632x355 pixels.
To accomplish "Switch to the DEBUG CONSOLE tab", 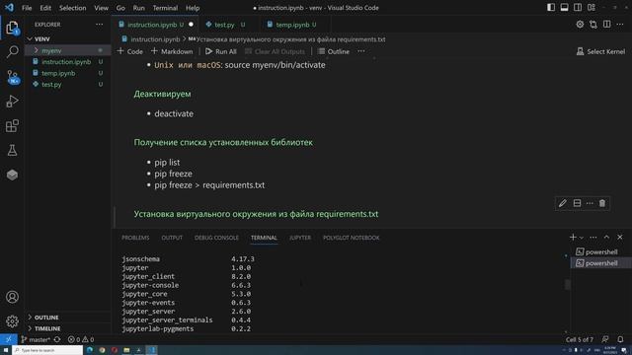I will tap(216, 238).
